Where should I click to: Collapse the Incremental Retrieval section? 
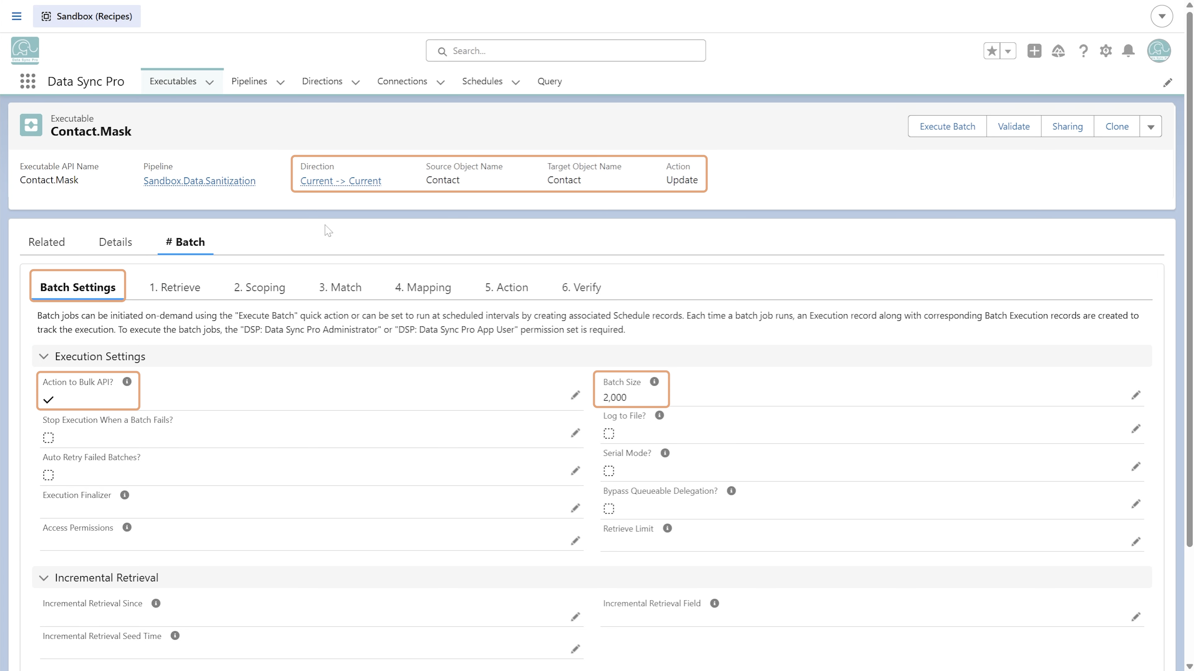click(44, 578)
